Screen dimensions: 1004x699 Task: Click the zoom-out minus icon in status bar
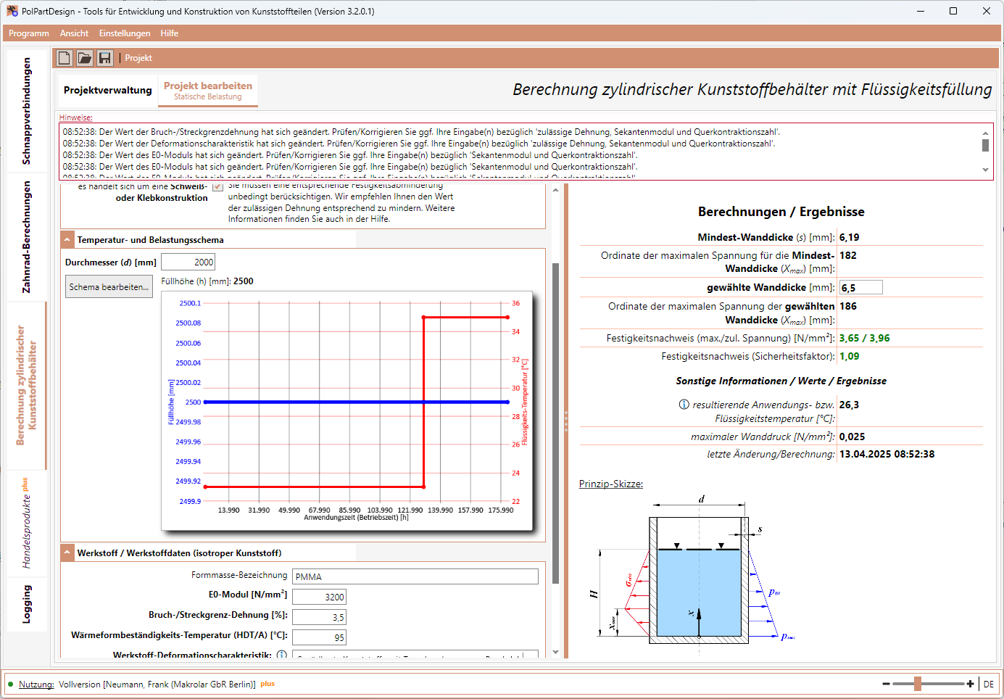886,684
